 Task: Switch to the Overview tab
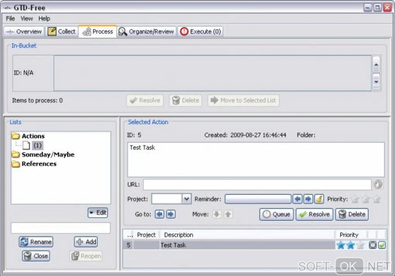click(x=24, y=31)
